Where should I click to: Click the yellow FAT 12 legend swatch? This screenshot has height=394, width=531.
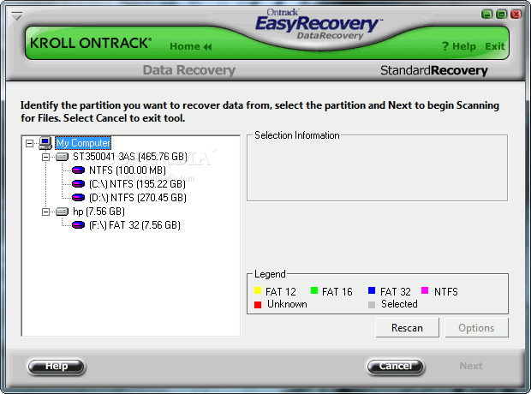coord(258,290)
